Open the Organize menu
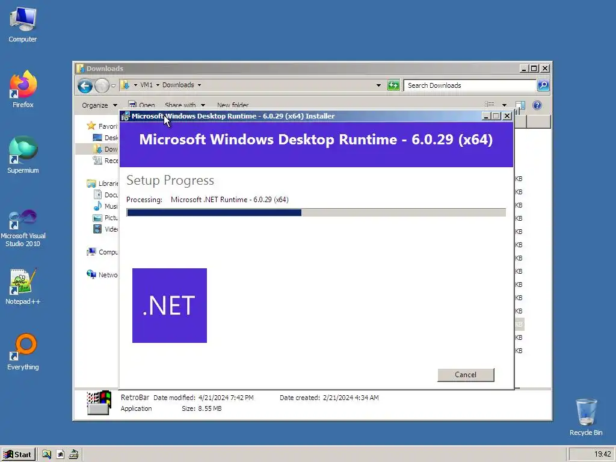The height and width of the screenshot is (462, 616). 99,105
